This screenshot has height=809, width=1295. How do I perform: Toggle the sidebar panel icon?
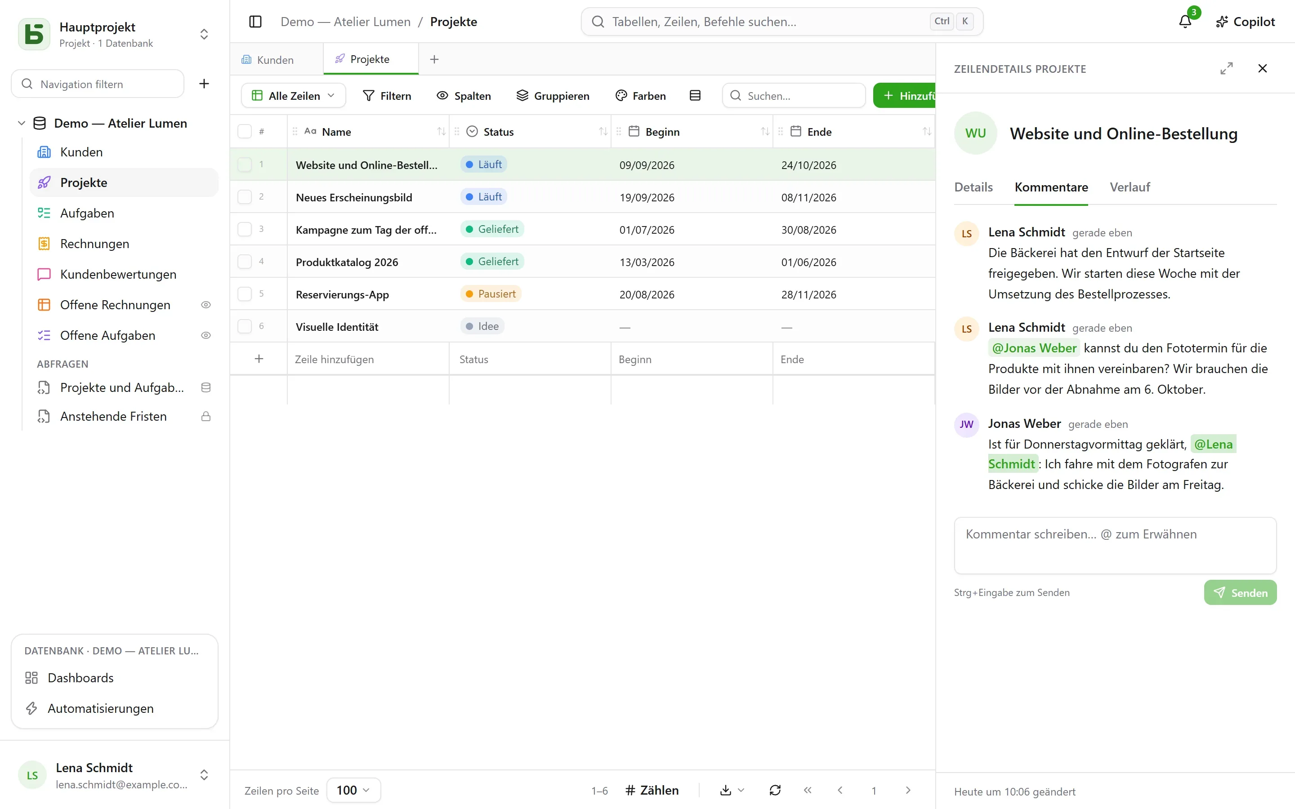click(x=255, y=22)
